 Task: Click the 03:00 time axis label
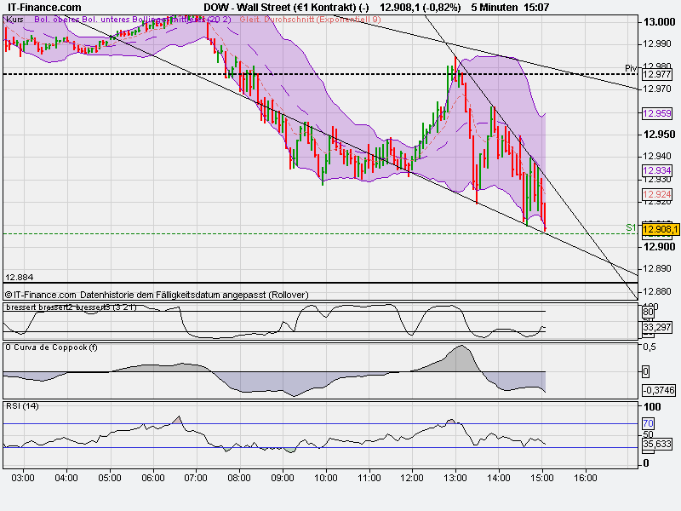point(23,478)
